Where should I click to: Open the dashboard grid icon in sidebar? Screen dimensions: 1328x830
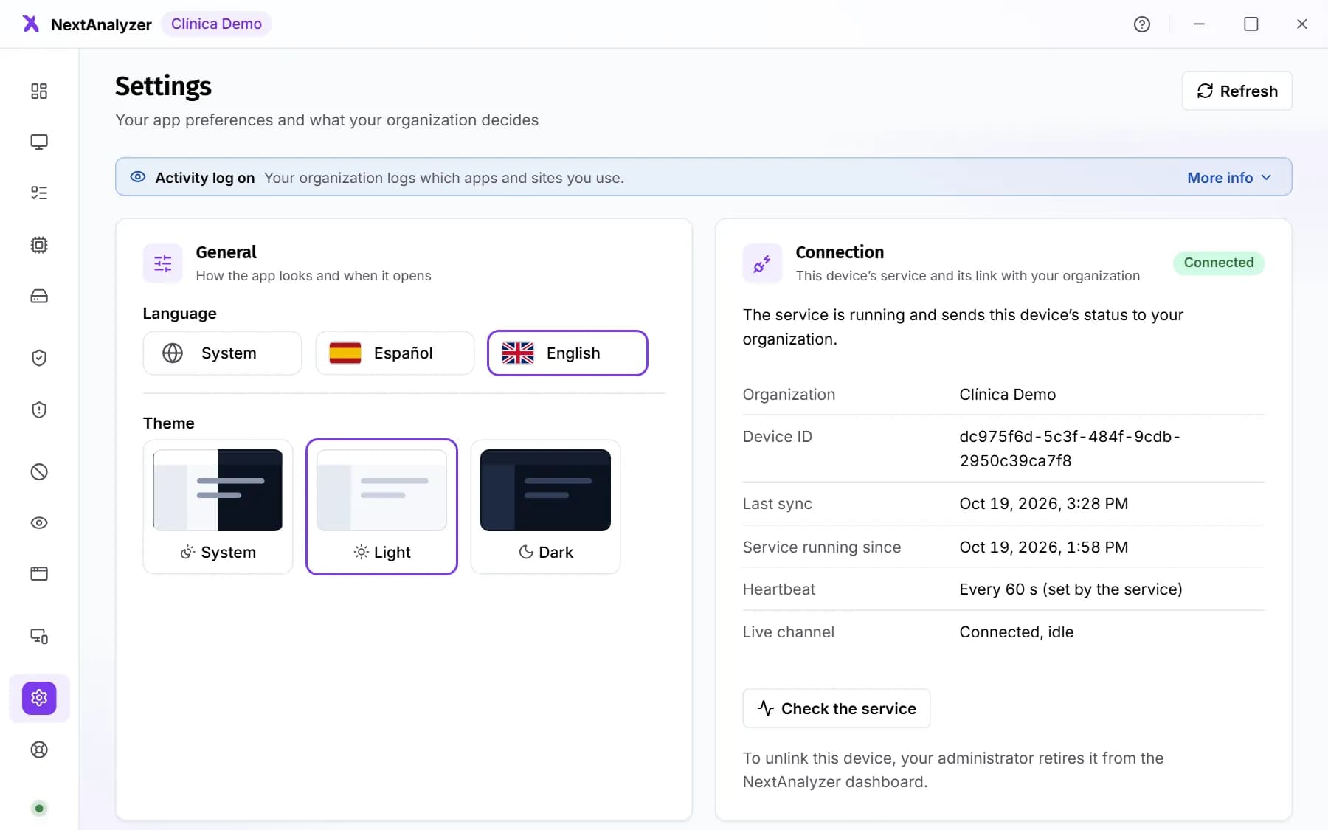[x=39, y=91]
